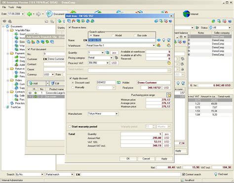
Task: Open the dropdown arrow beside the Add button
Action: click(x=47, y=83)
